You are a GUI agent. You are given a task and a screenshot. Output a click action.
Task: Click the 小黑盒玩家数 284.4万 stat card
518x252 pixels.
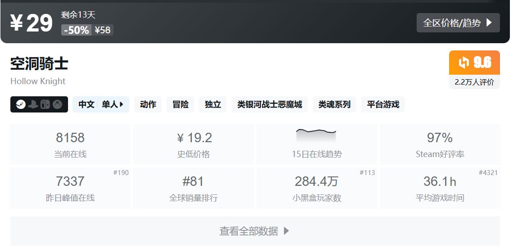317,188
